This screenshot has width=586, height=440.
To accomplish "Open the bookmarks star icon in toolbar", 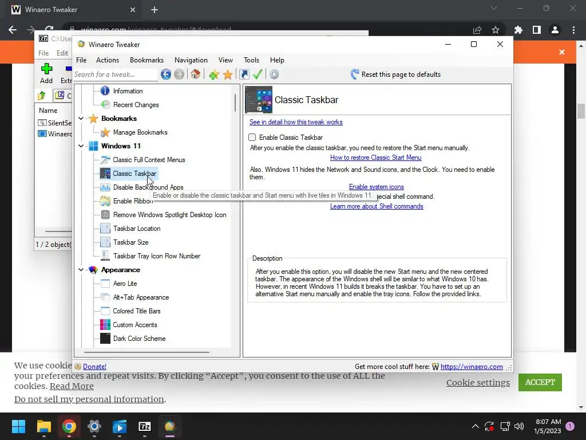I will (x=228, y=74).
